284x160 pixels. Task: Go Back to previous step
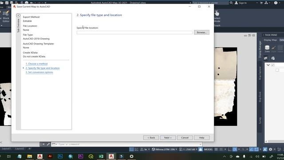coord(151,138)
